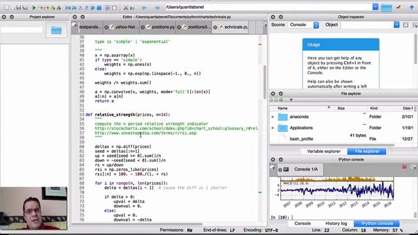Click the File explorer horizontal scrollbar
The image size is (418, 235).
(x=332, y=145)
